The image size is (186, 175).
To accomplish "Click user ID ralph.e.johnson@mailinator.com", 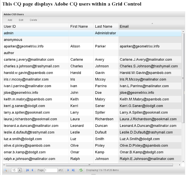I will point(29,159).
